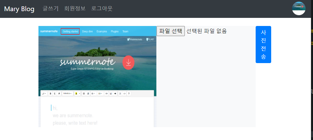
Task: Click the 파일 선택 file chooser button
Action: 171,31
